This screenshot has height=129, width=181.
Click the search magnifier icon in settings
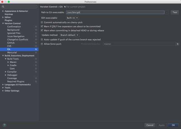(x=3, y=7)
